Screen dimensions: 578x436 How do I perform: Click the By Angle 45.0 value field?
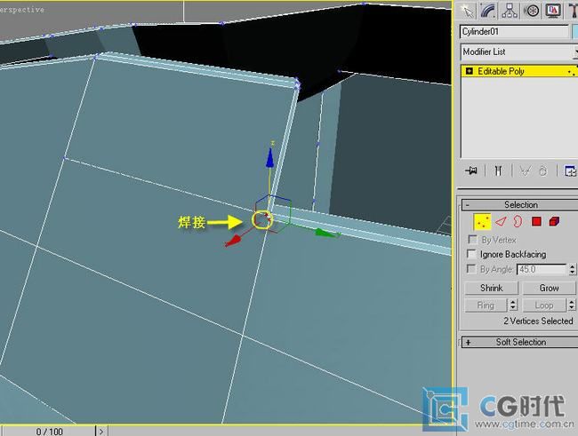pyautogui.click(x=542, y=269)
